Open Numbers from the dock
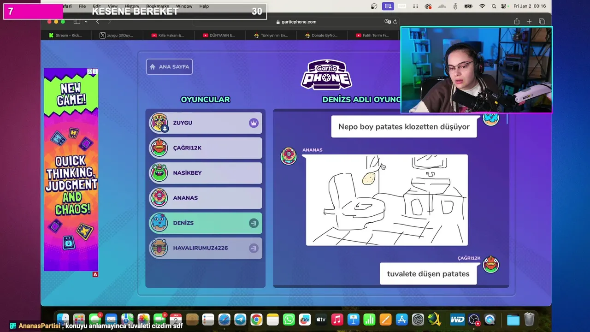Screen dimensions: 590x332 coord(369,320)
